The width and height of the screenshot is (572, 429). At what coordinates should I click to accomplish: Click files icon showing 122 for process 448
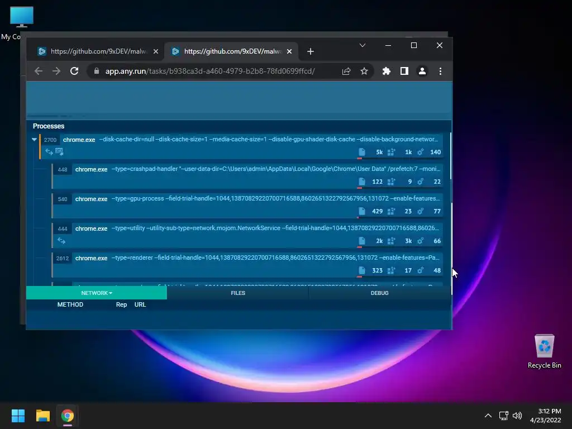tap(361, 182)
